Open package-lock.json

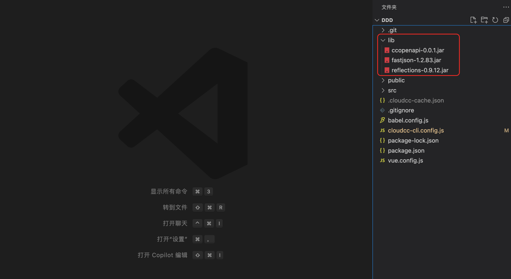click(413, 140)
